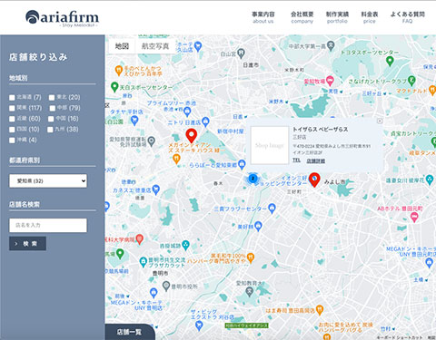
Task: Check the 関東 (117) region checkbox
Action: (12, 108)
